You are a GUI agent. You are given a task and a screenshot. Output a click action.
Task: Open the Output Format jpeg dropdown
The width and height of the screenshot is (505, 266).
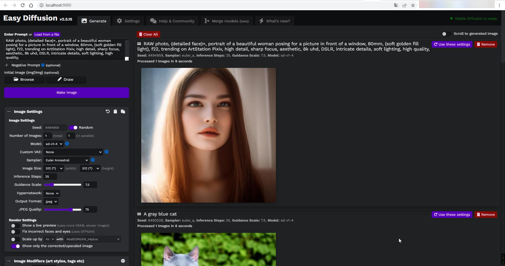pyautogui.click(x=51, y=202)
